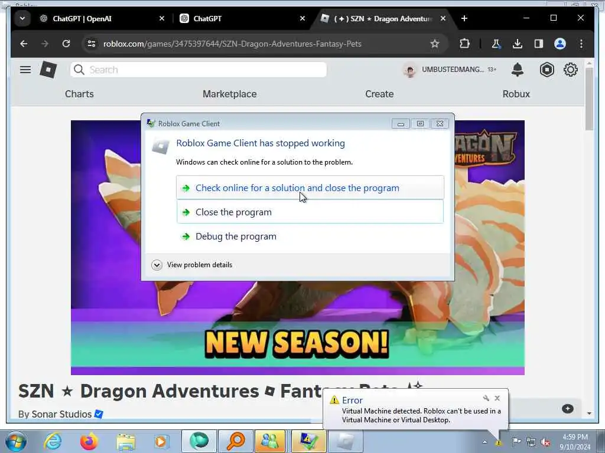The width and height of the screenshot is (605, 453).
Task: Launch Firefox from taskbar
Action: pyautogui.click(x=89, y=441)
